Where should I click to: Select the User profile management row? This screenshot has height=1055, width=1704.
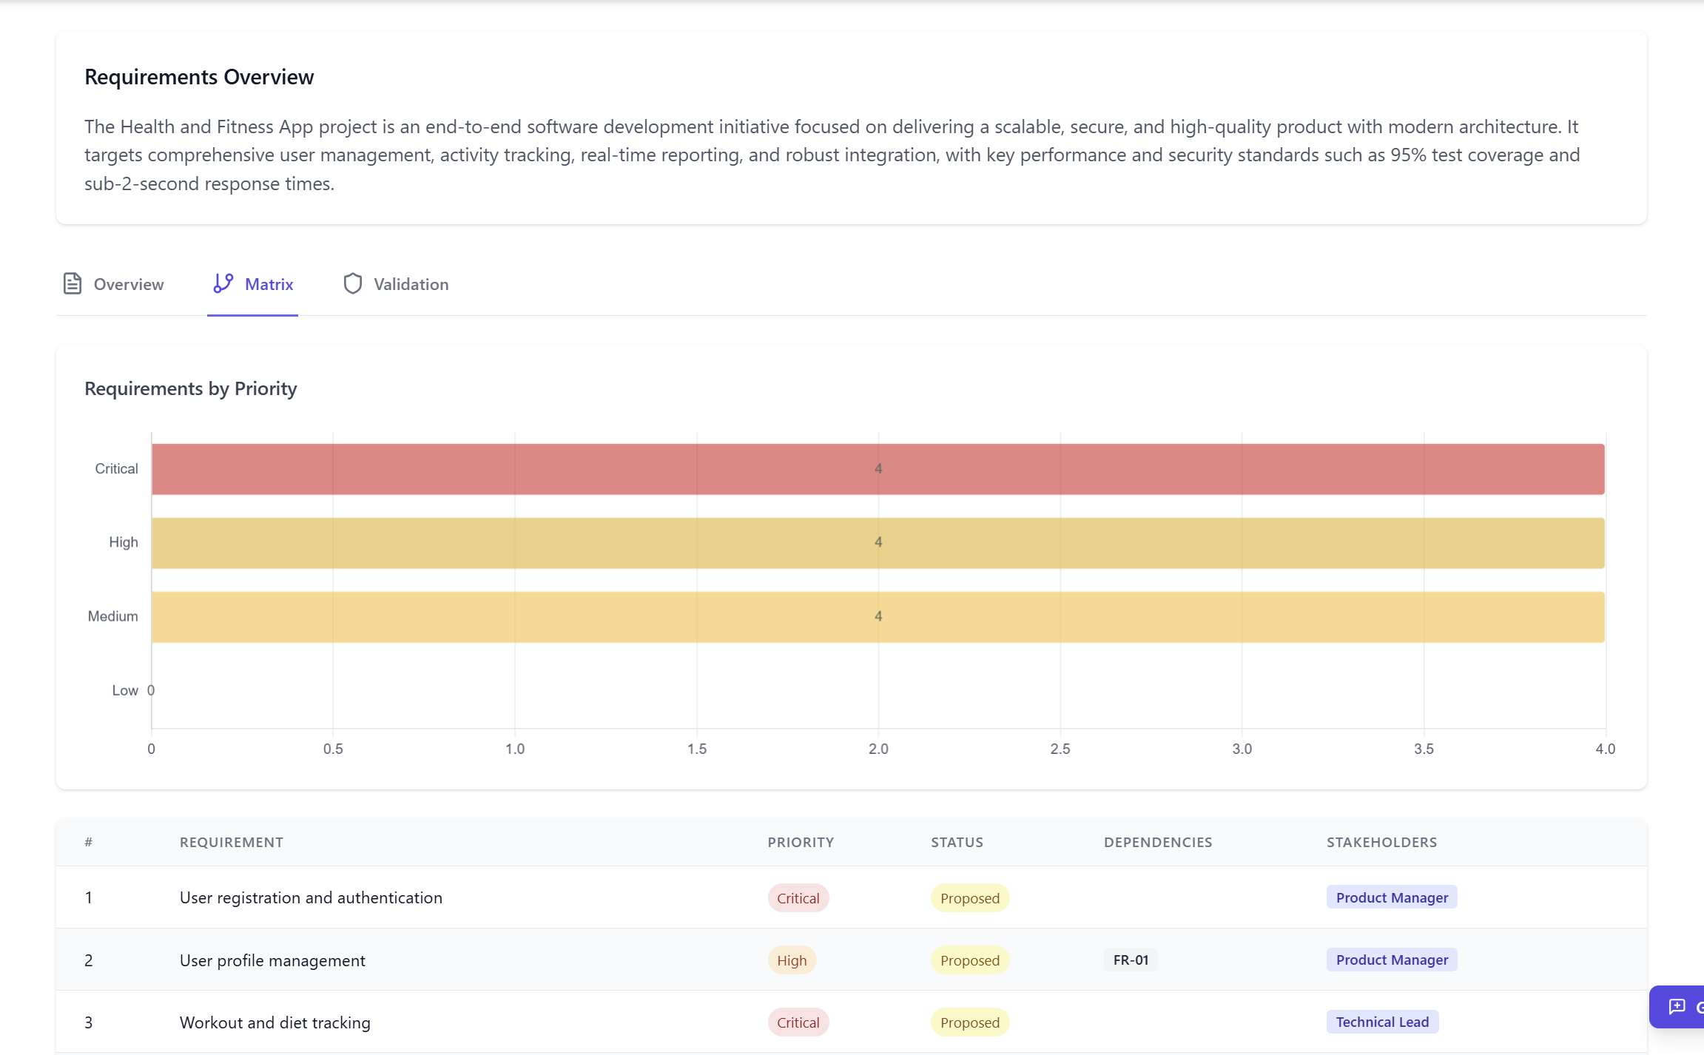click(272, 960)
